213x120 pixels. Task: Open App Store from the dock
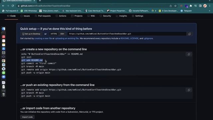pyautogui.click(x=4, y=49)
